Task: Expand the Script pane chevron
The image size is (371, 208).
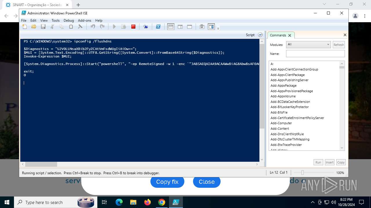Action: tap(260, 35)
